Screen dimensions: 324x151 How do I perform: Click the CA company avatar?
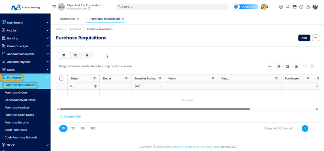pyautogui.click(x=61, y=7)
